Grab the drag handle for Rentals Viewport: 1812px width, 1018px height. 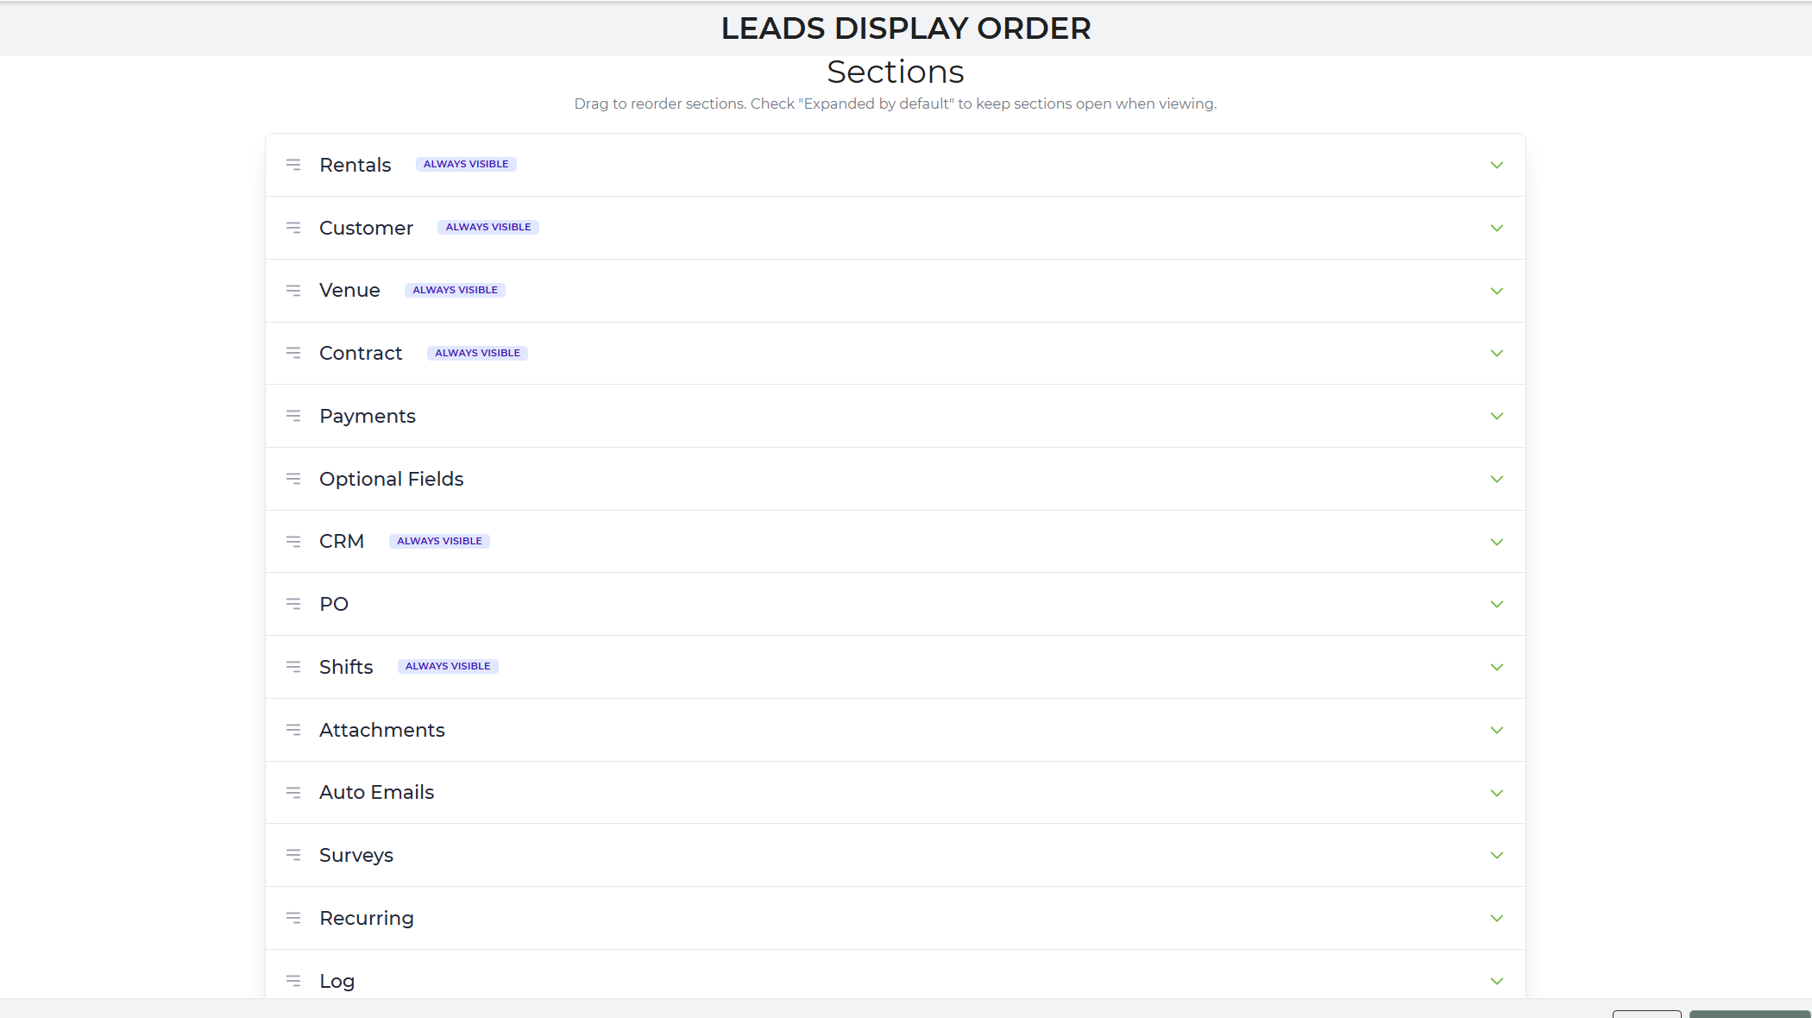293,165
